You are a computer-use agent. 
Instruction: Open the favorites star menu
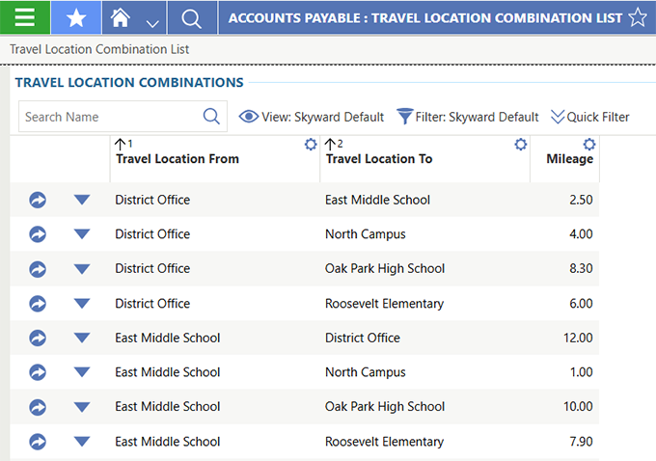tap(76, 17)
